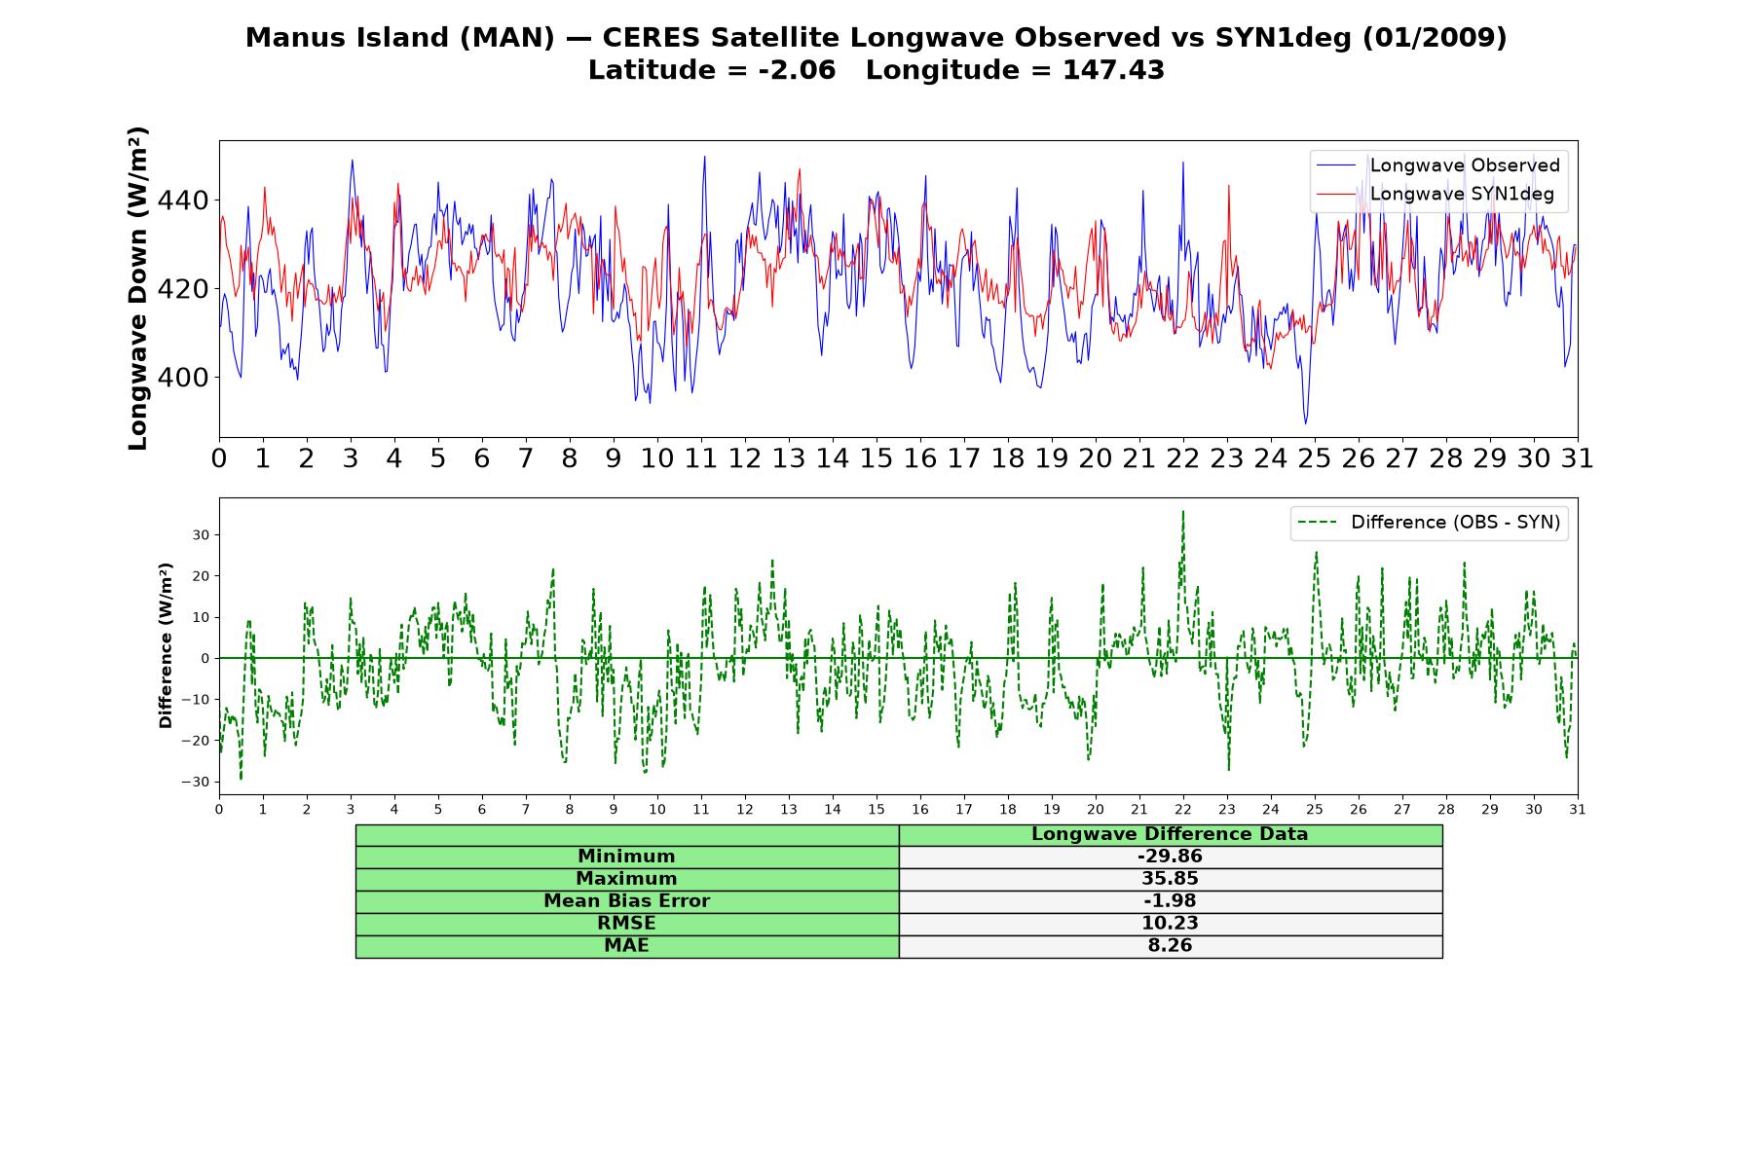Image resolution: width=1753 pixels, height=1168 pixels.
Task: Click the Minimum value -29.86 cell
Action: click(1170, 857)
